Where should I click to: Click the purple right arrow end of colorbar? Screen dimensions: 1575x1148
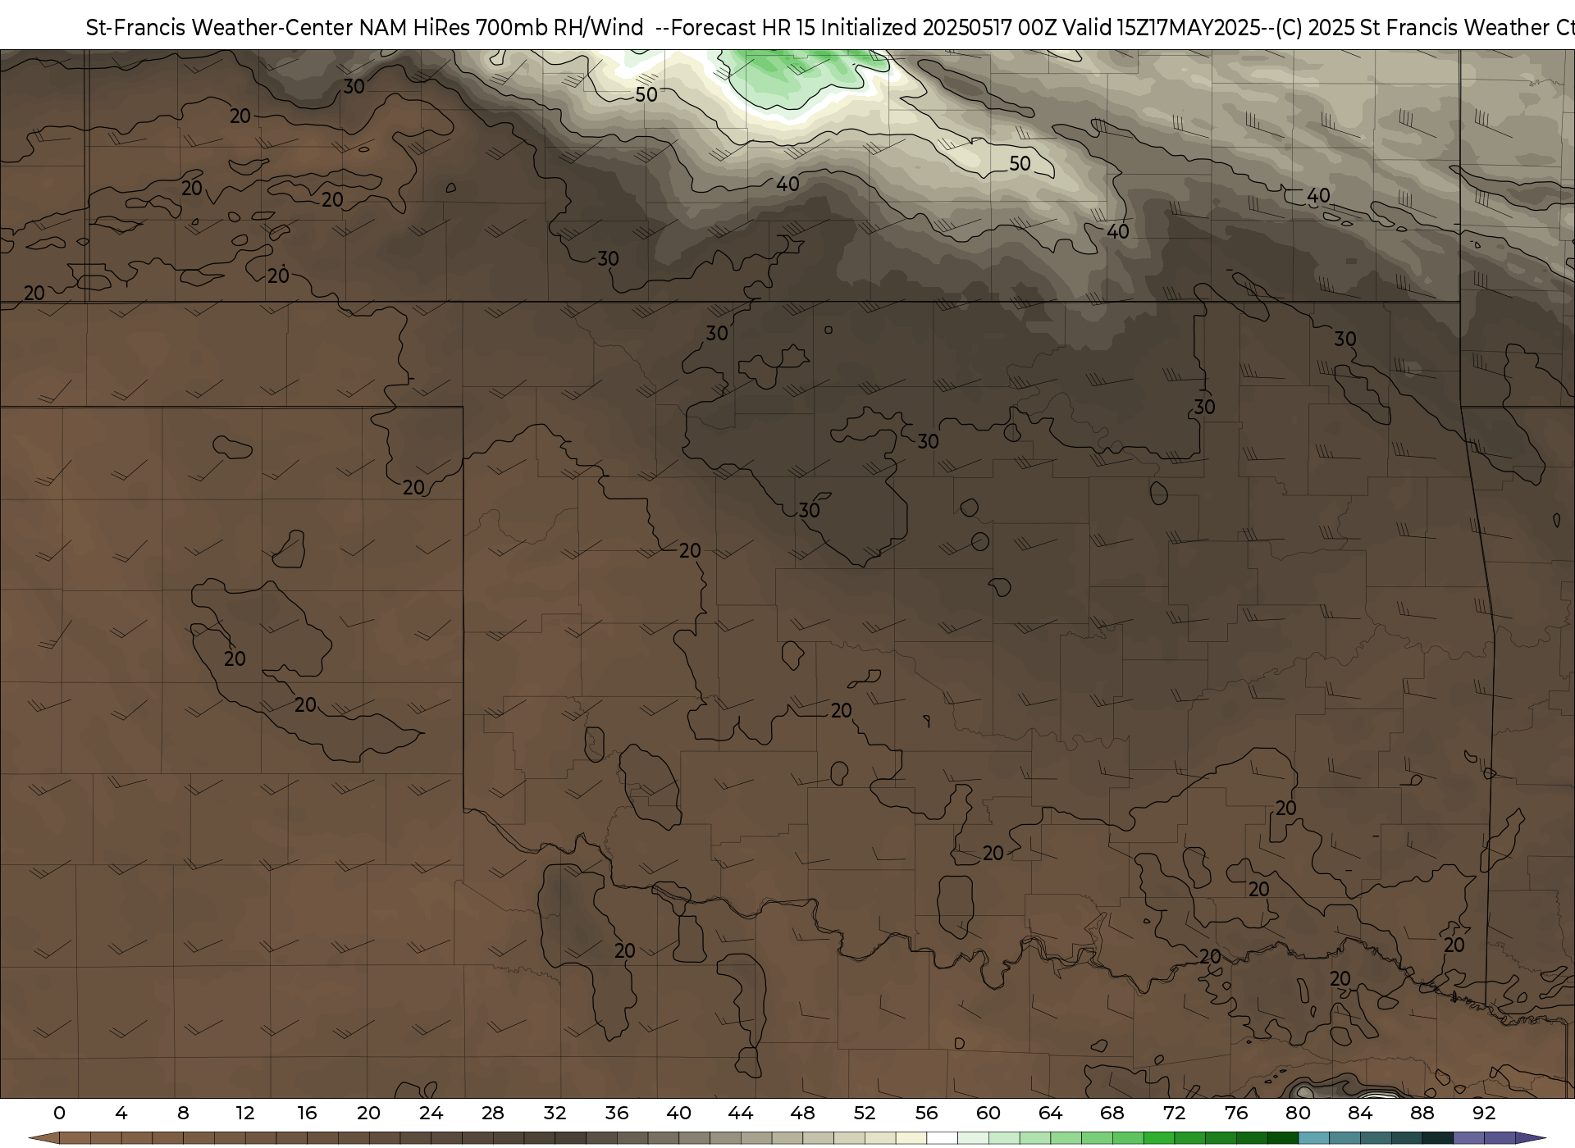point(1530,1139)
